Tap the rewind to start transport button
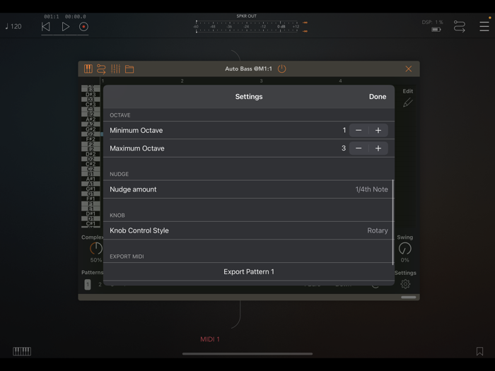 (x=46, y=27)
